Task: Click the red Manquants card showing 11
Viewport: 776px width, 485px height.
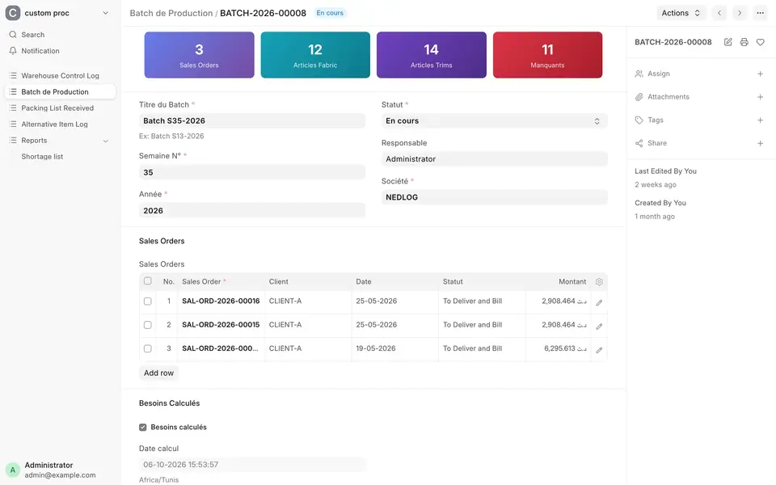Action: pos(547,55)
